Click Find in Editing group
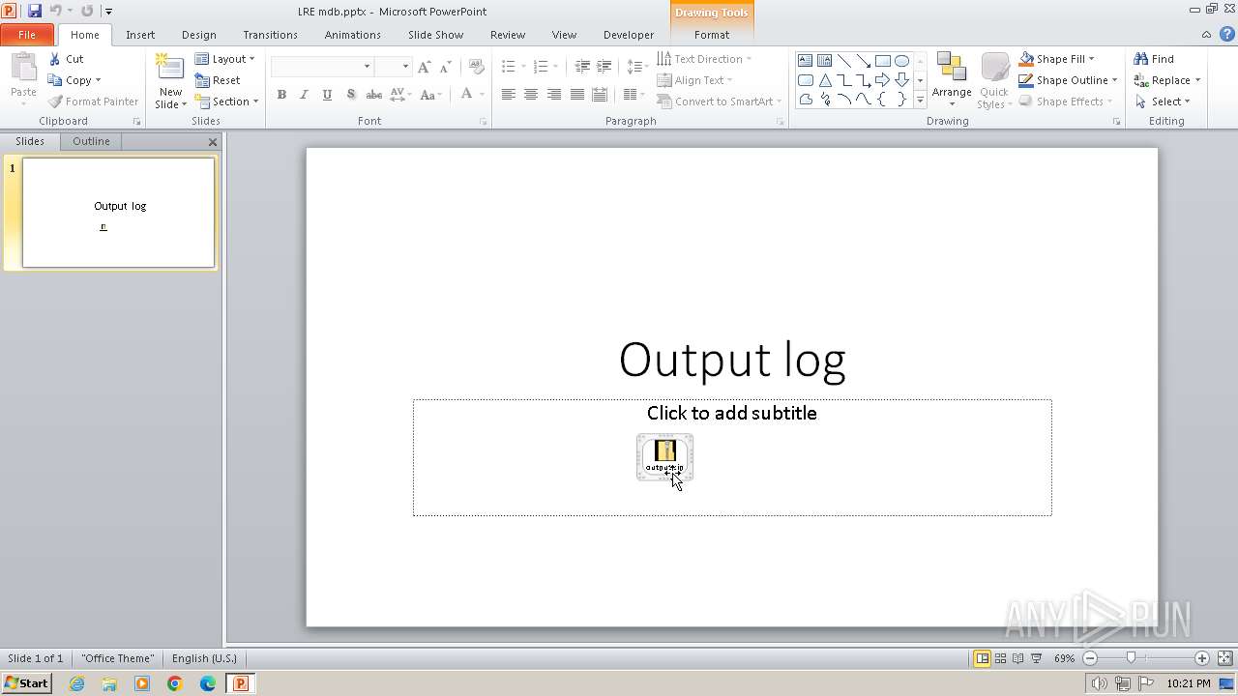 pyautogui.click(x=1154, y=59)
